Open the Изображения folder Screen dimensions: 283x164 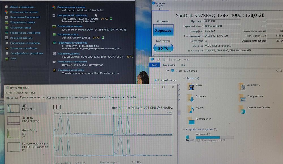[x=251, y=98]
